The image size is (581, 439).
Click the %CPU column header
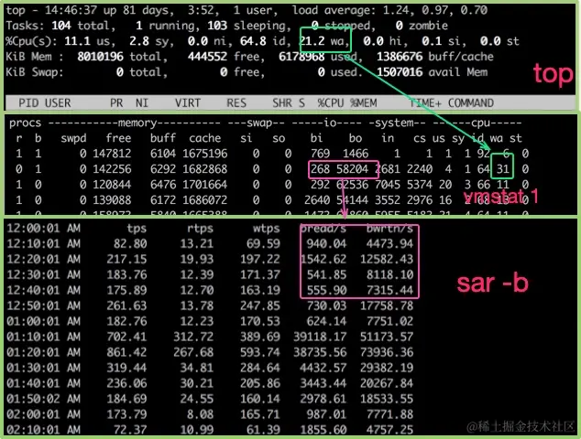331,102
